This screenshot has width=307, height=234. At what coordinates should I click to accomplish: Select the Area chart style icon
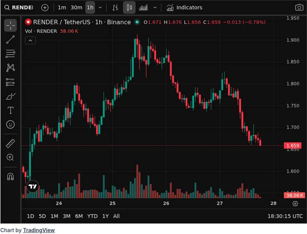pyautogui.click(x=143, y=7)
